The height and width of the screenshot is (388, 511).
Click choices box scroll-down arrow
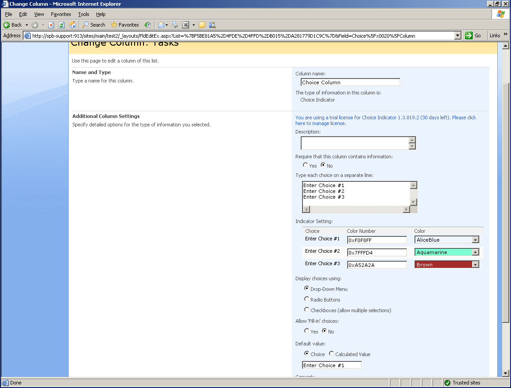(x=414, y=202)
